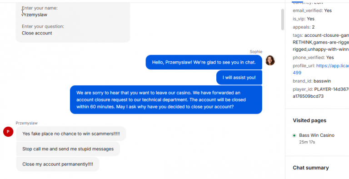349x179 pixels.
Task: Click Sophie's agent avatar photo
Action: [x=270, y=60]
